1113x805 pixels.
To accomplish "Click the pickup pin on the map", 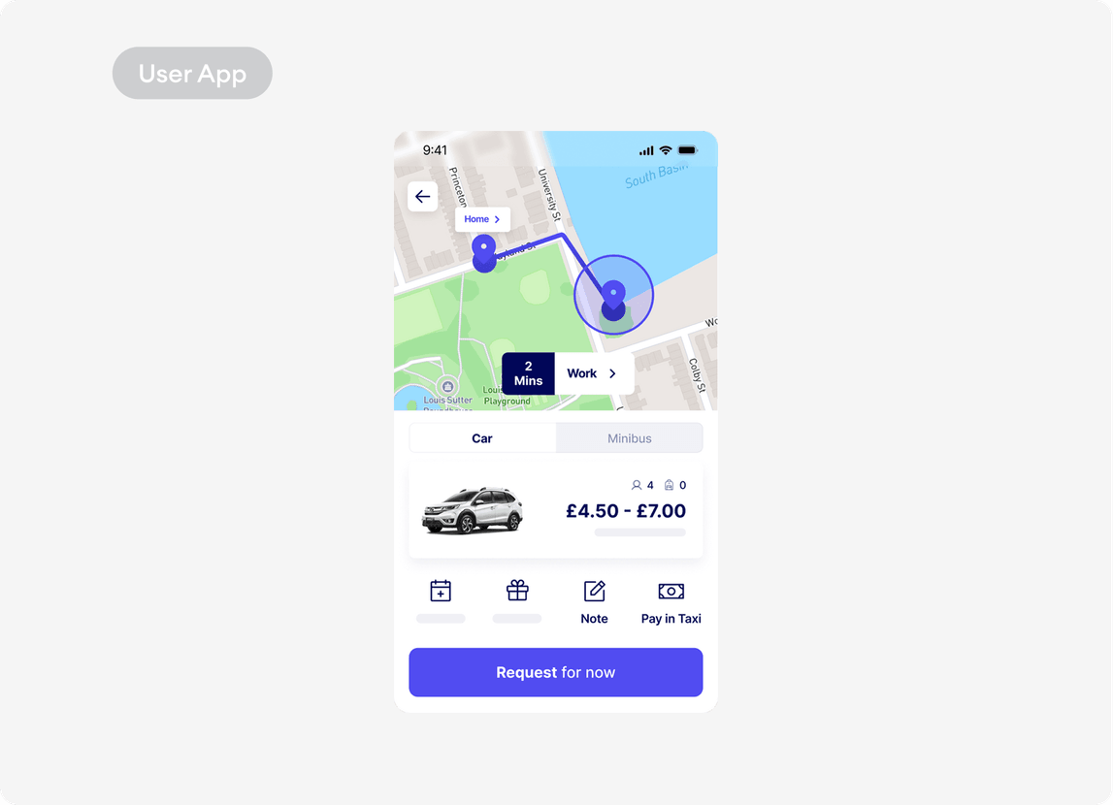I will [483, 250].
